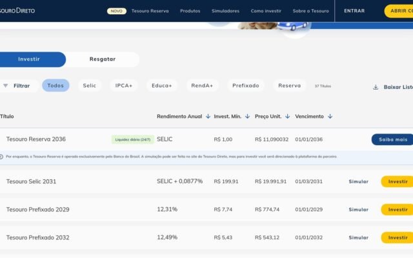Click Saiba mais for Tesouro Reserva
This screenshot has width=413, height=258.
[392, 139]
